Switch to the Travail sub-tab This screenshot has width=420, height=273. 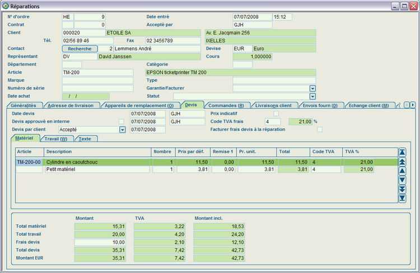click(56, 139)
